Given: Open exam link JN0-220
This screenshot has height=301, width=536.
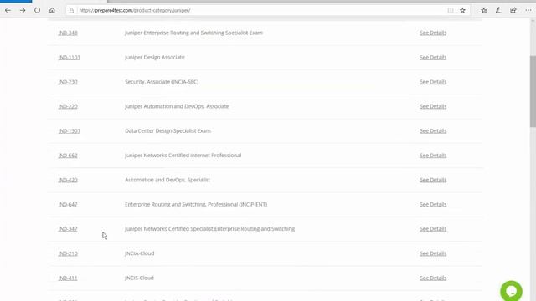Looking at the screenshot, I should pyautogui.click(x=68, y=106).
